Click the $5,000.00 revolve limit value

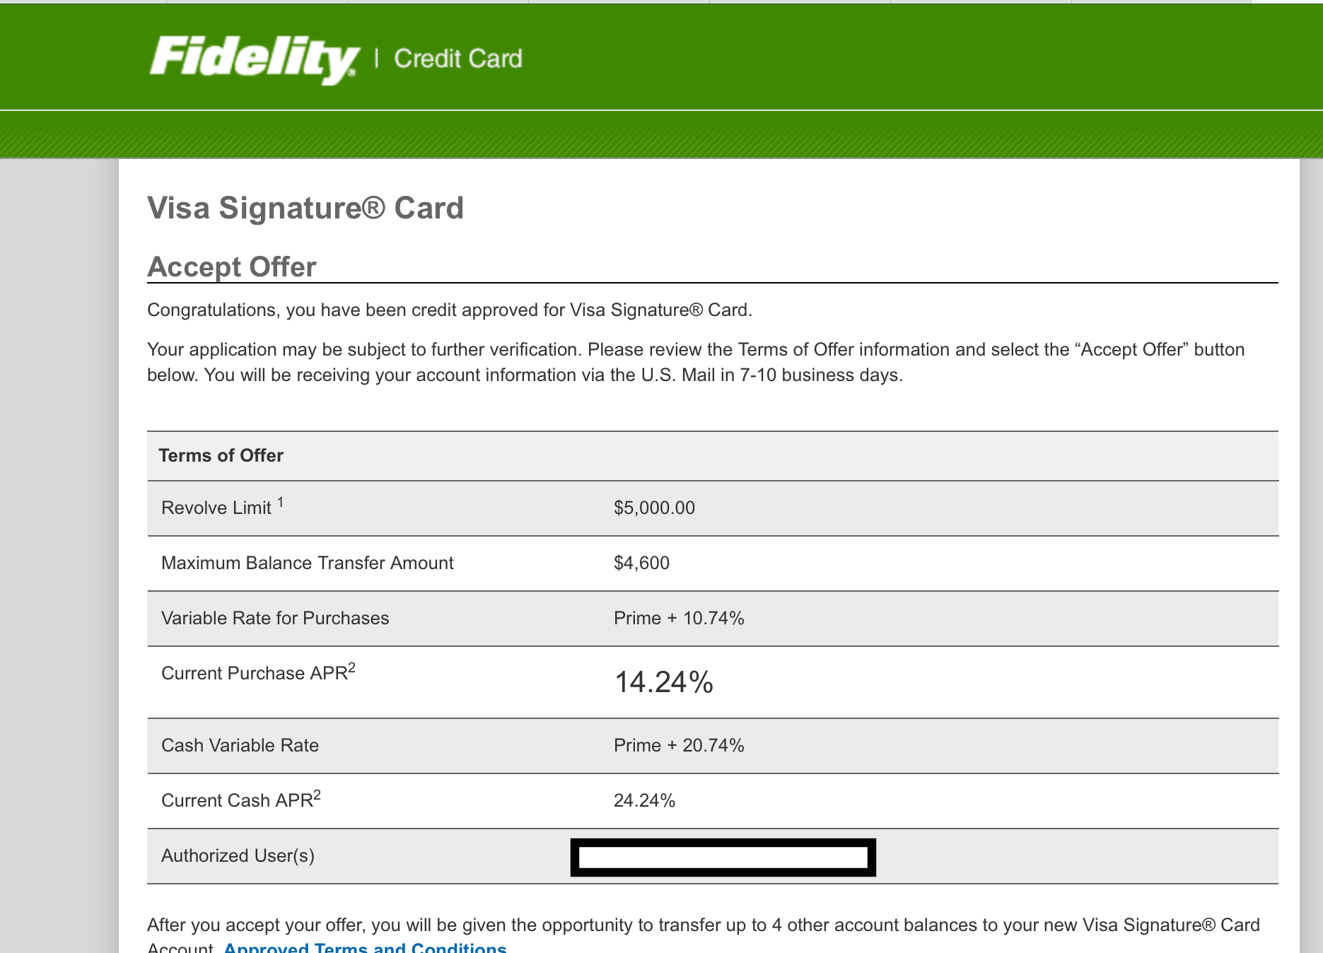(654, 508)
